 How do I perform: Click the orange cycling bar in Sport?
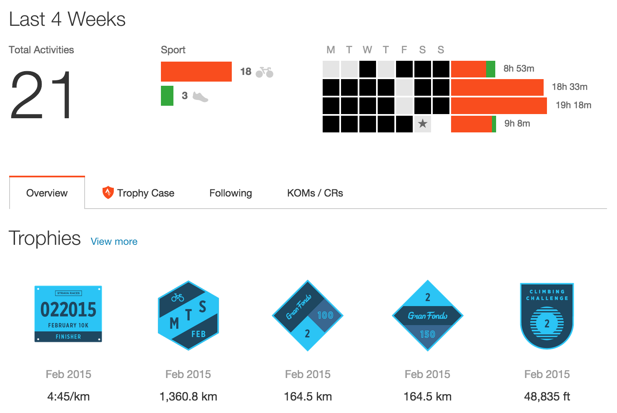point(196,72)
